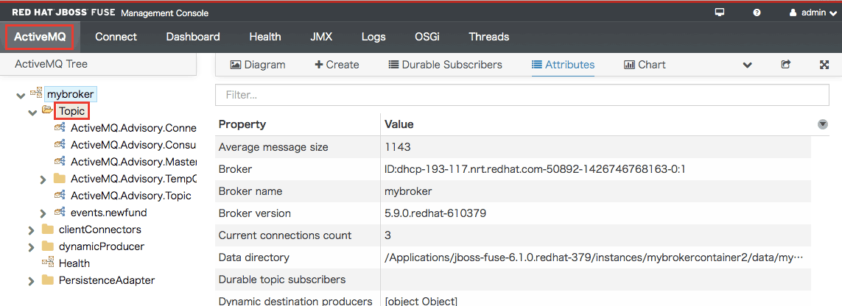The image size is (842, 306).
Task: Collapse the Topic folder chevron
Action: pos(32,112)
